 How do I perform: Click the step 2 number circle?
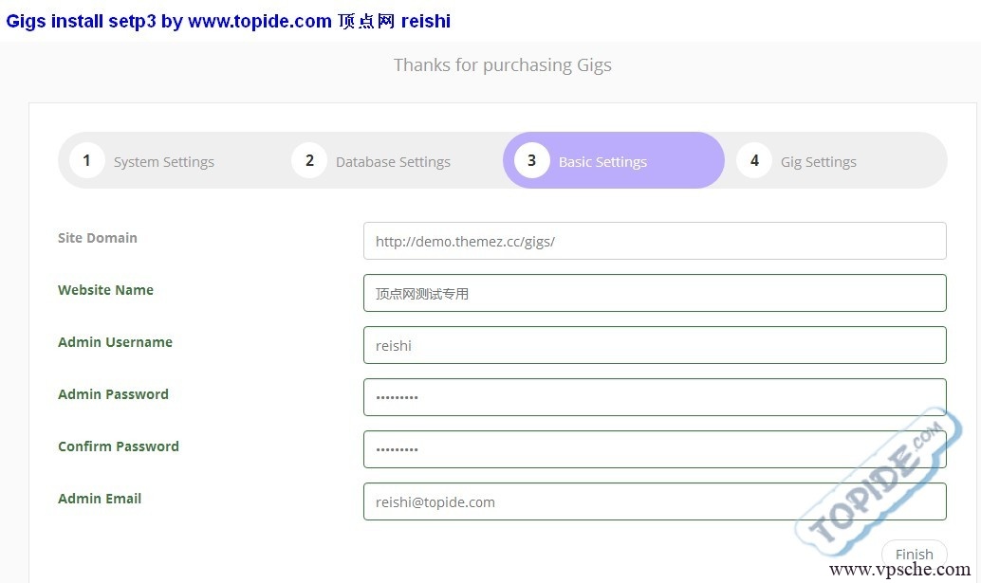pos(309,160)
